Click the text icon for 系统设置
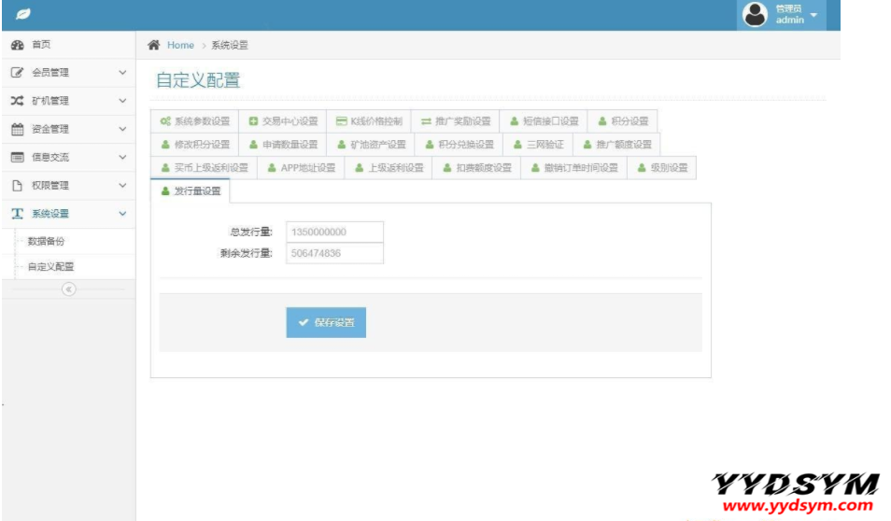The width and height of the screenshot is (891, 521). [x=18, y=214]
